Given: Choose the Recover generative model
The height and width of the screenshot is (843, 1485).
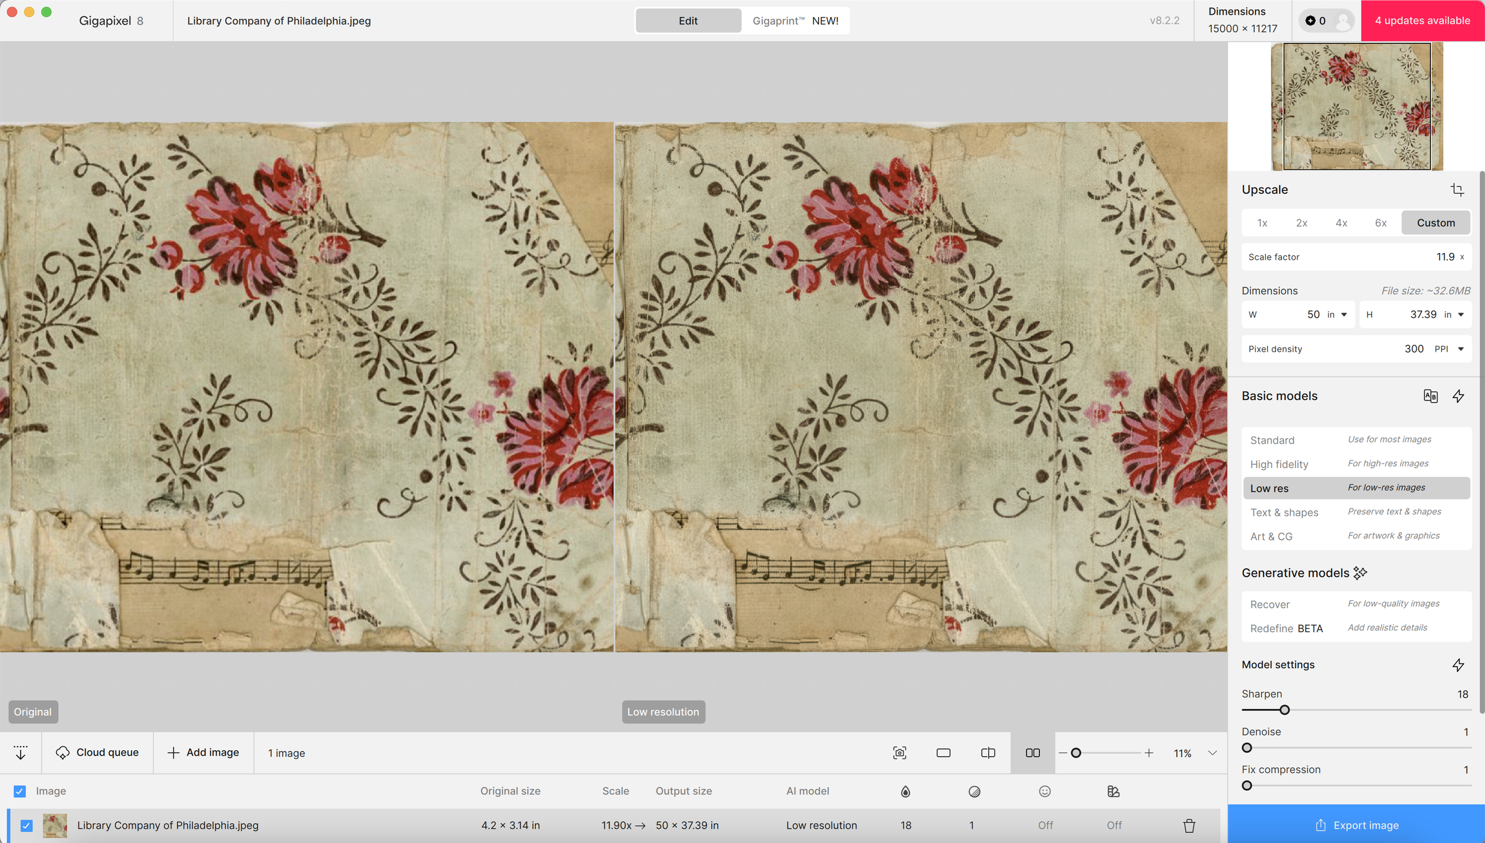Looking at the screenshot, I should click(x=1356, y=604).
